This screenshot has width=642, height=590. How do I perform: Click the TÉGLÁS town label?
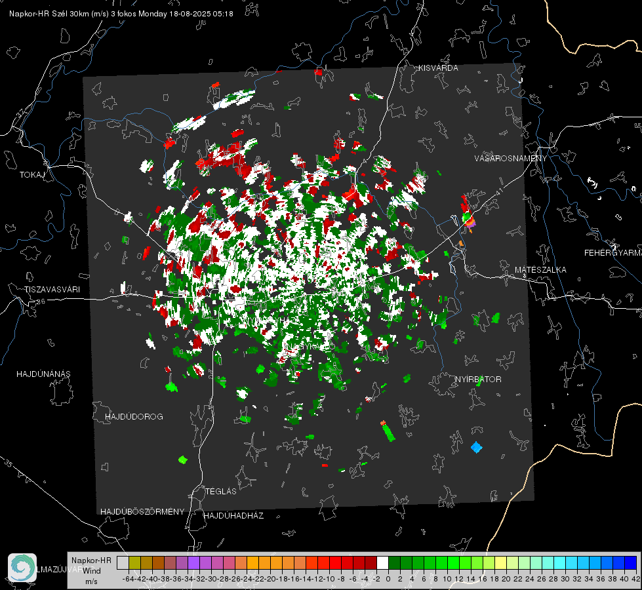click(221, 491)
